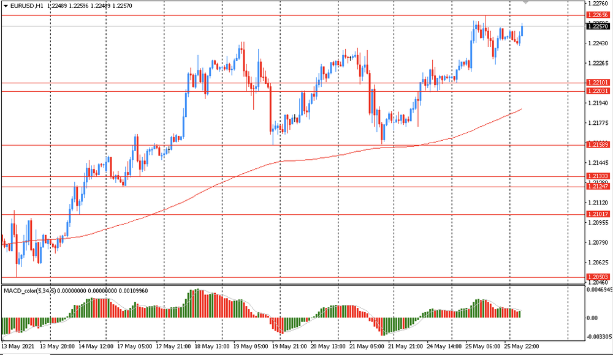
Task: Select the 1.21589 horizontal level price tag
Action: [x=598, y=145]
